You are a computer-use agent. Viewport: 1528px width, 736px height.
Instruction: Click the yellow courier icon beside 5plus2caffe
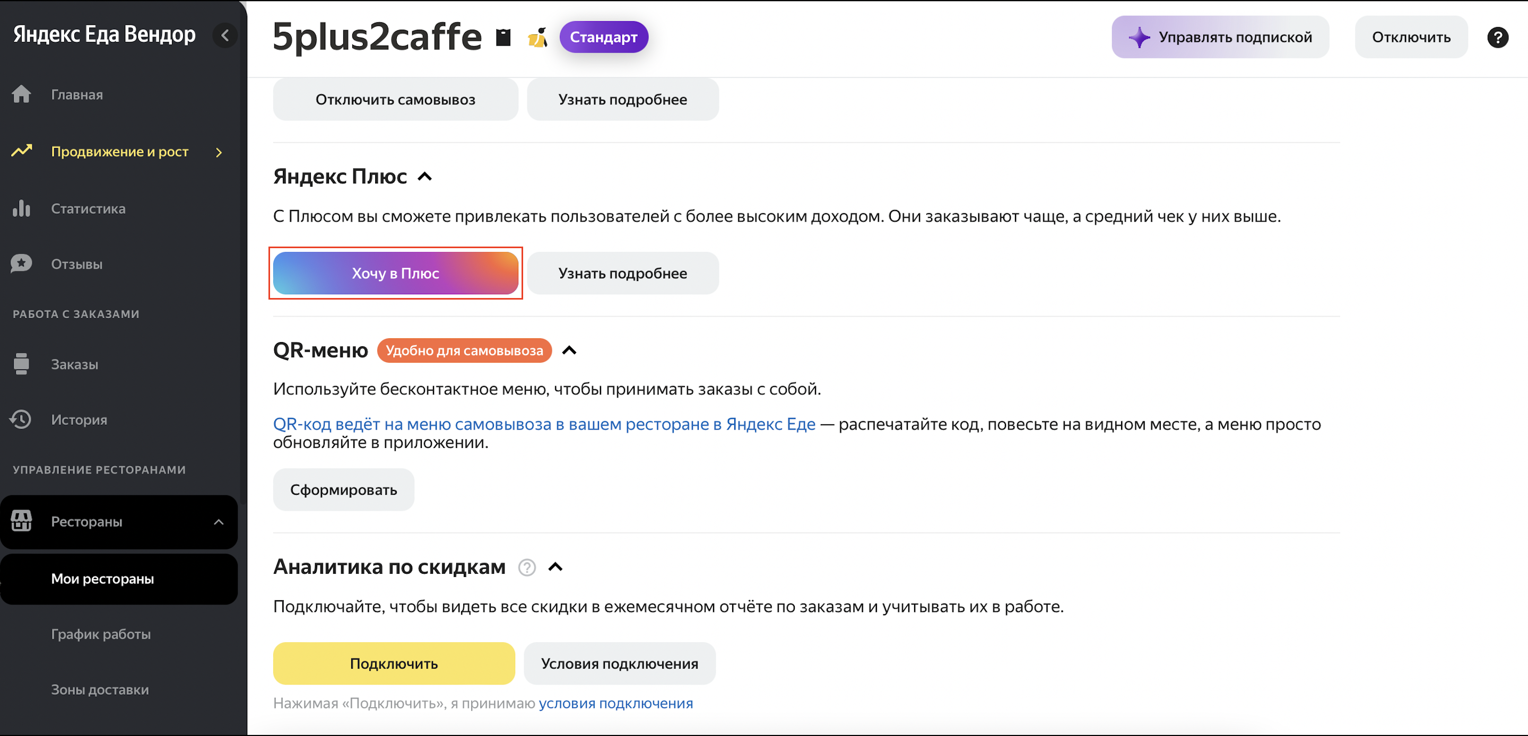point(537,37)
